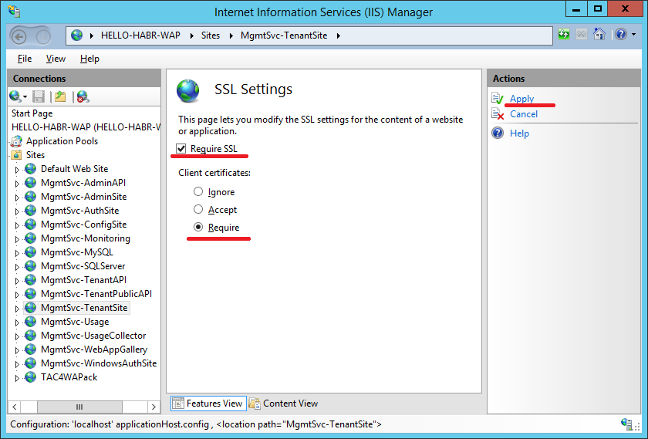
Task: Select MgmtSvc-Usage site in tree
Action: point(75,322)
